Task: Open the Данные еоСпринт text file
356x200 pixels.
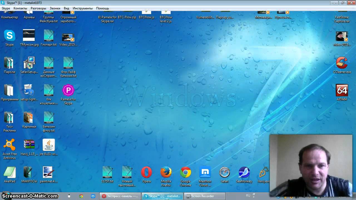Action: [49, 67]
